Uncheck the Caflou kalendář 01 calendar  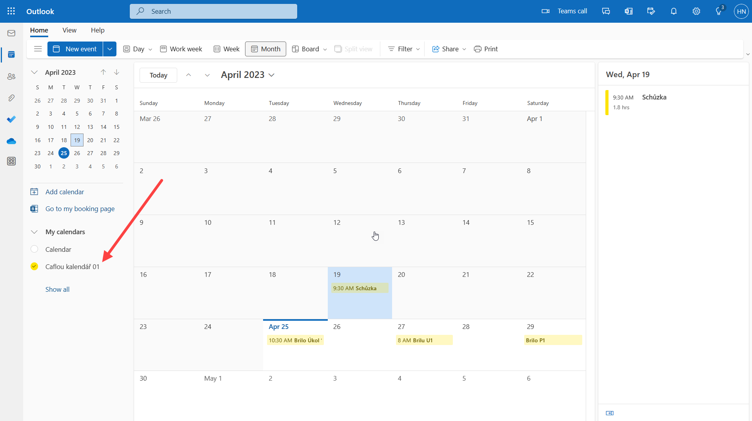(35, 266)
